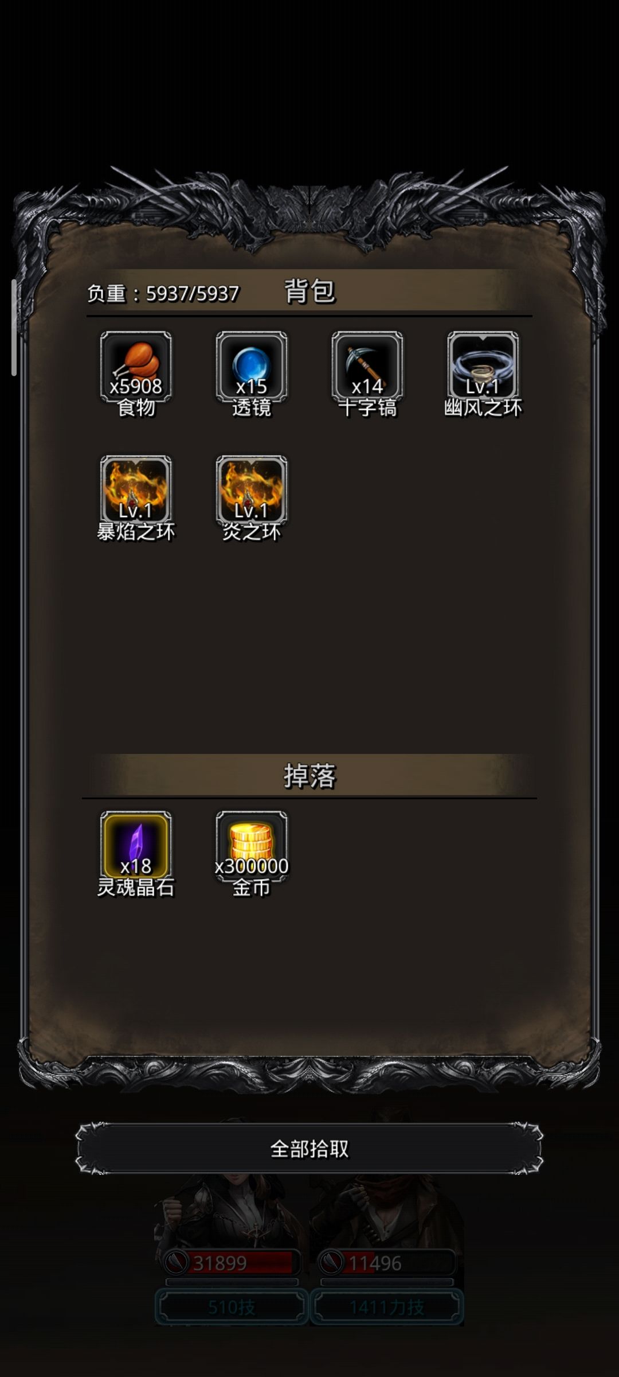Image resolution: width=619 pixels, height=1377 pixels.
Task: Tap the 1411力技 skill button
Action: (x=387, y=1307)
